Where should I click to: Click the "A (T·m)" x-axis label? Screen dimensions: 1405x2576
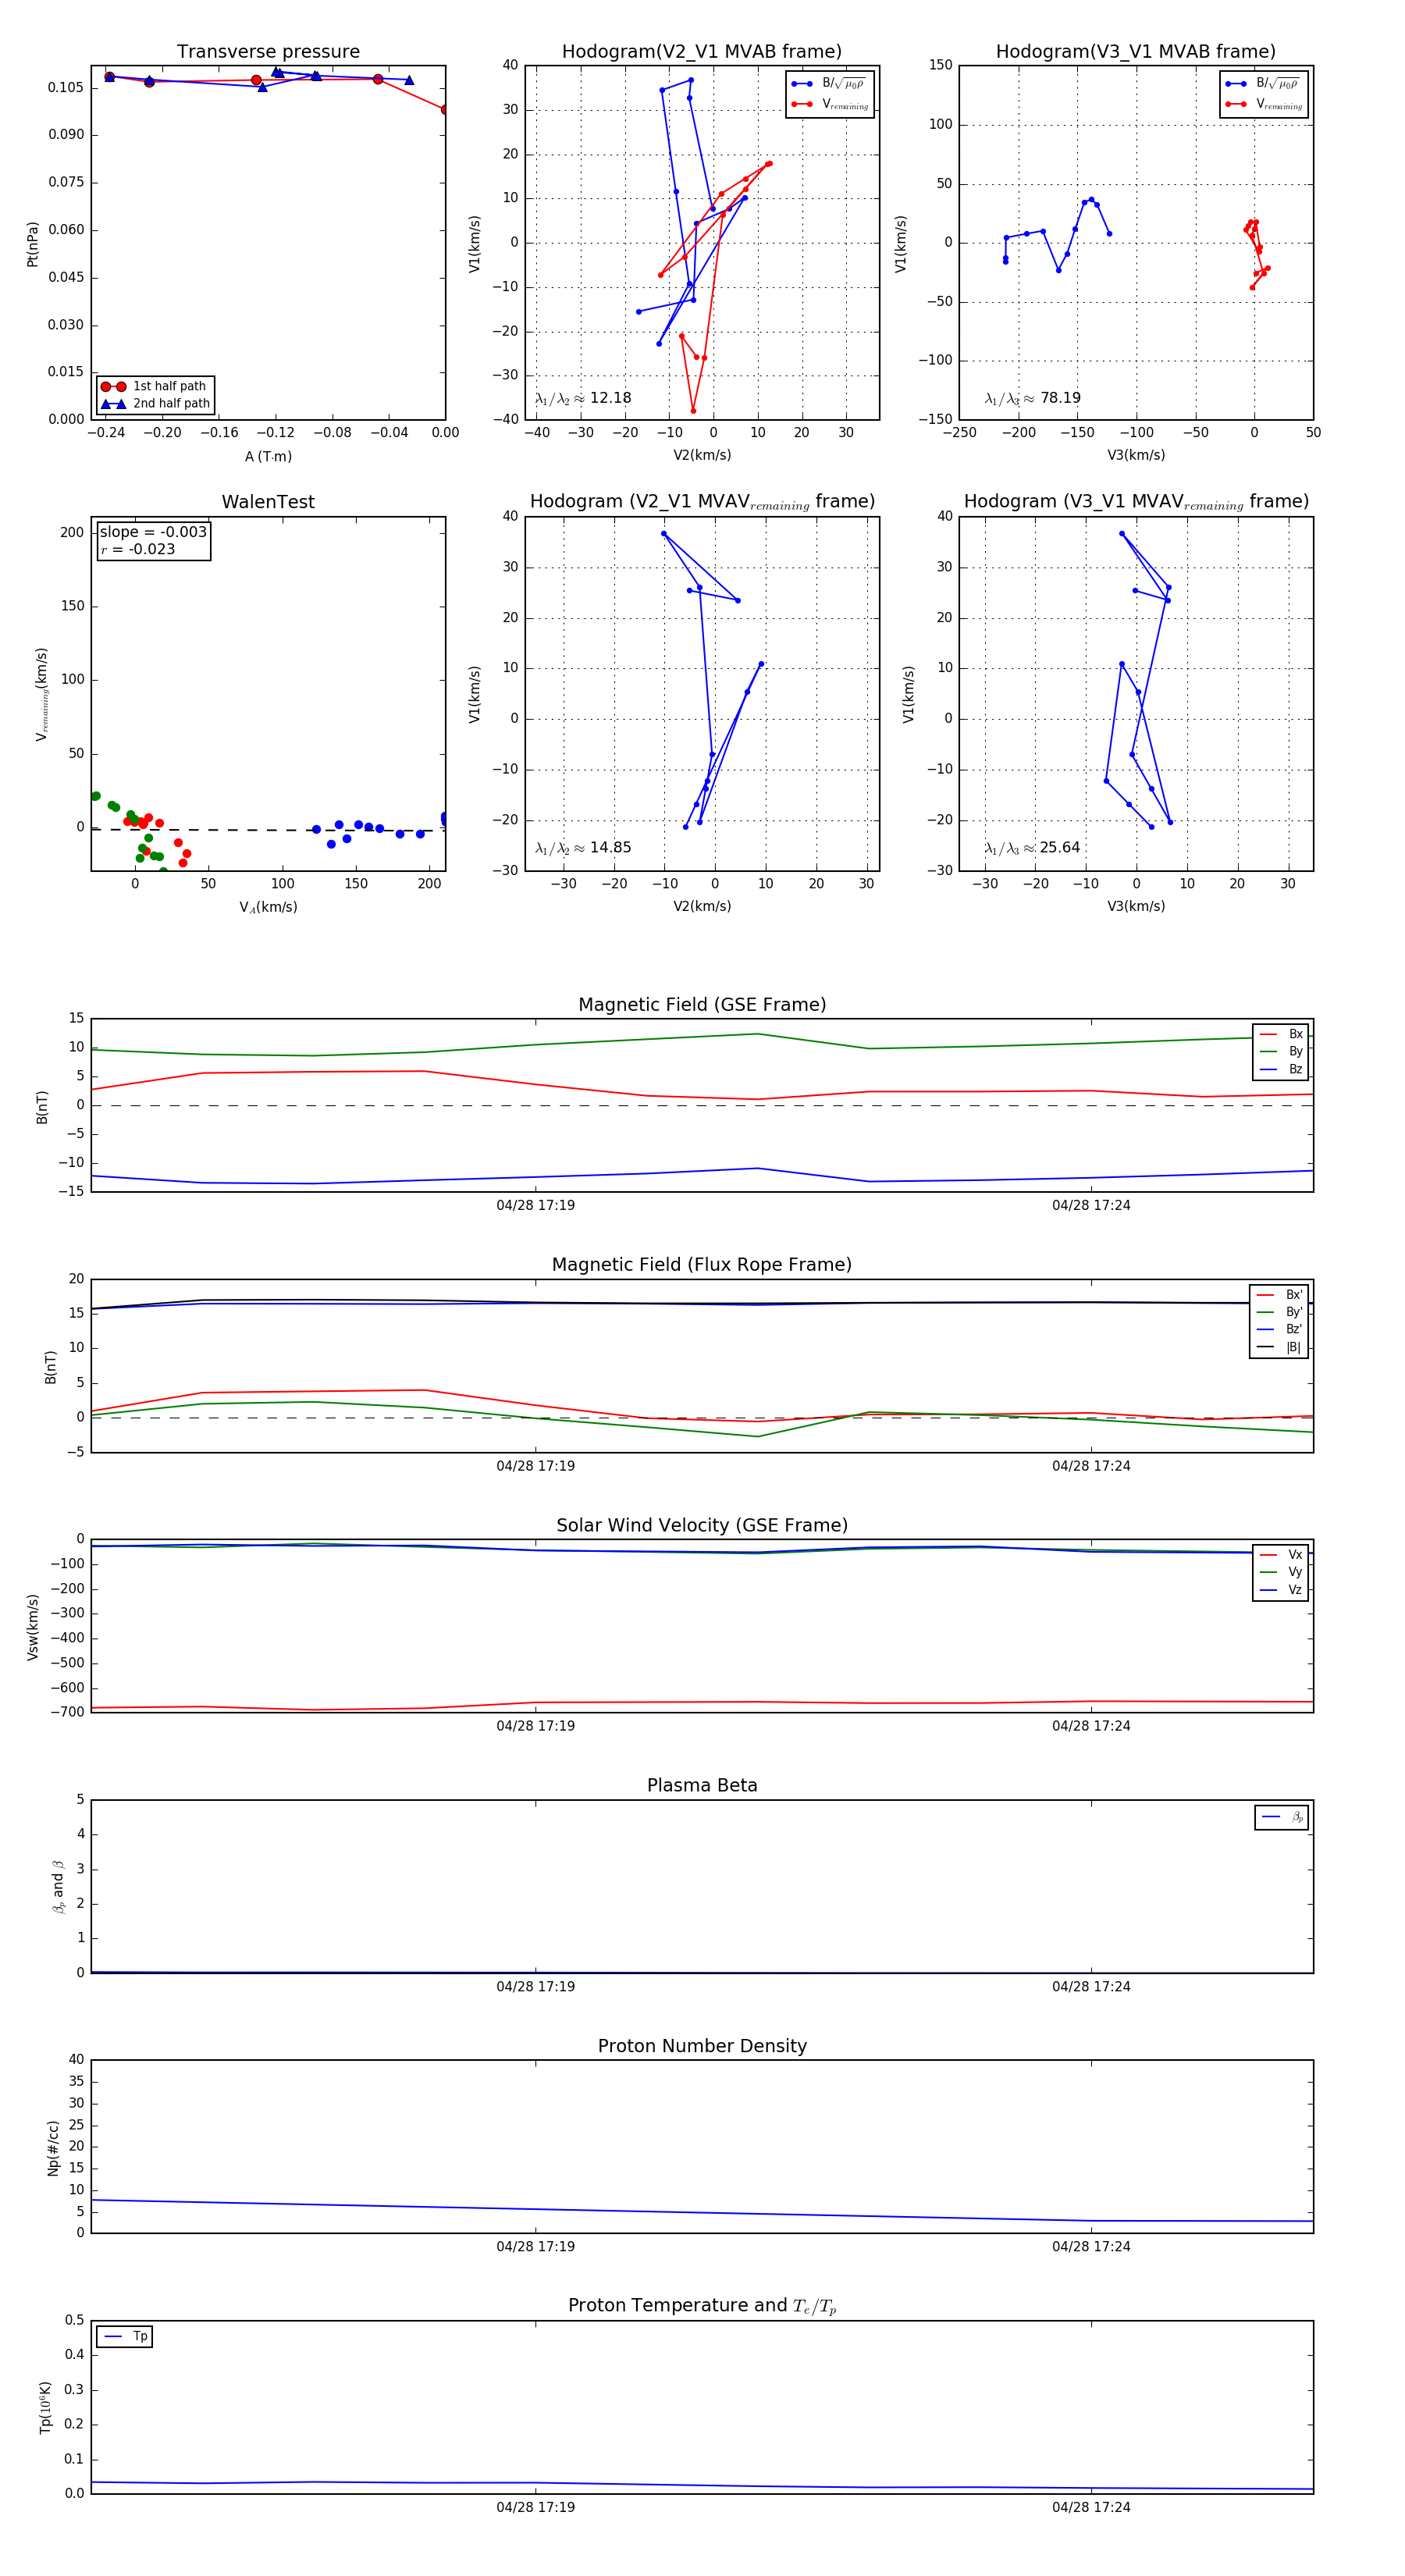click(x=268, y=457)
